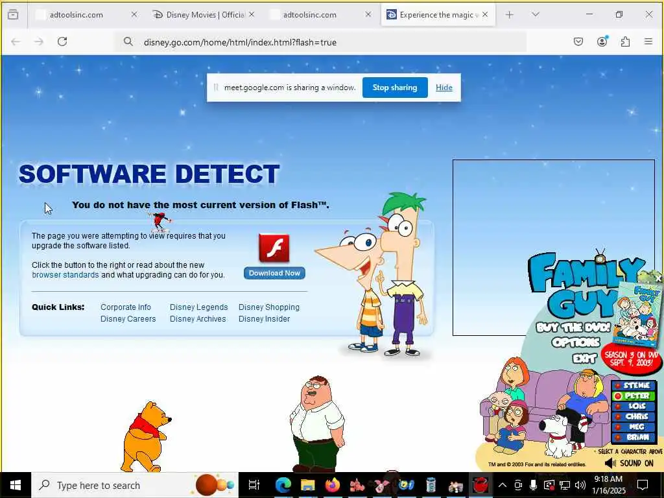Open the Disney Insider link

click(265, 319)
